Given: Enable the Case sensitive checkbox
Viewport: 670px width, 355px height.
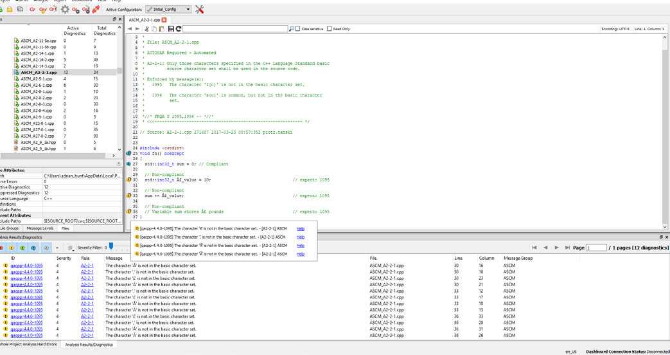Looking at the screenshot, I should 299,29.
